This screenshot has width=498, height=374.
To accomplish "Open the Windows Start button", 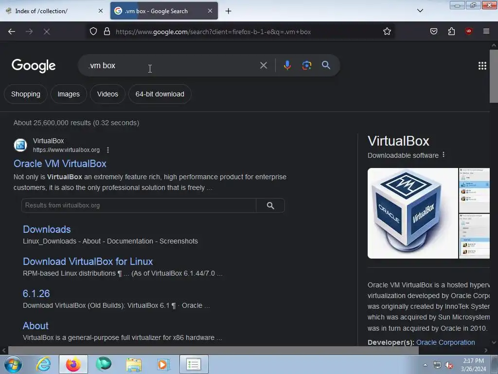I will pos(13,364).
